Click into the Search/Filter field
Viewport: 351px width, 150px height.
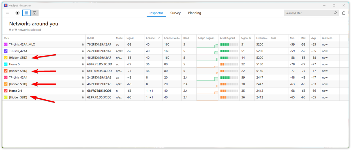[308, 13]
